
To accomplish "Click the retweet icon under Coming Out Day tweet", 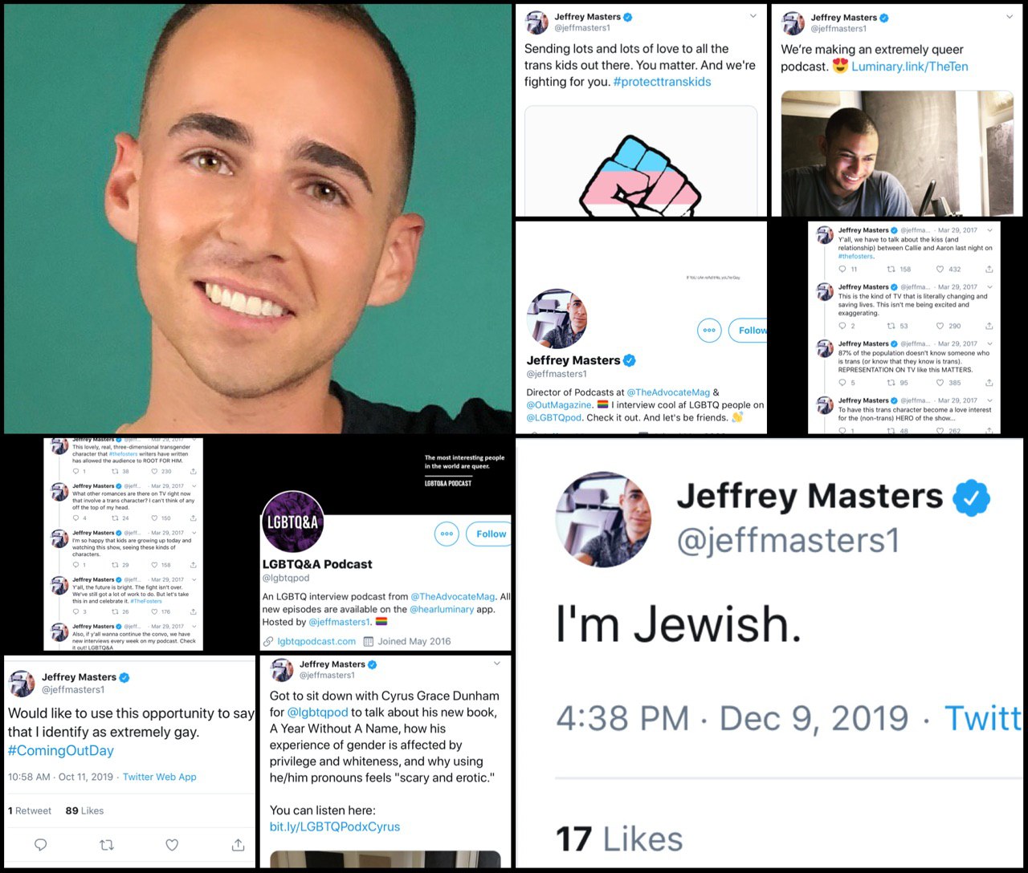I will (106, 844).
